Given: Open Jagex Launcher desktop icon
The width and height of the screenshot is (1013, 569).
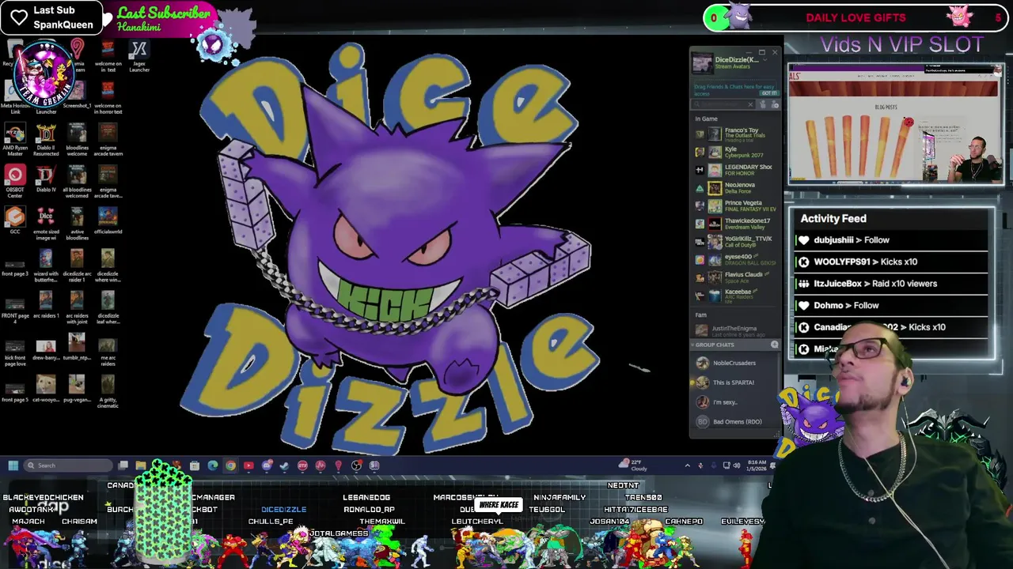Looking at the screenshot, I should coord(139,58).
